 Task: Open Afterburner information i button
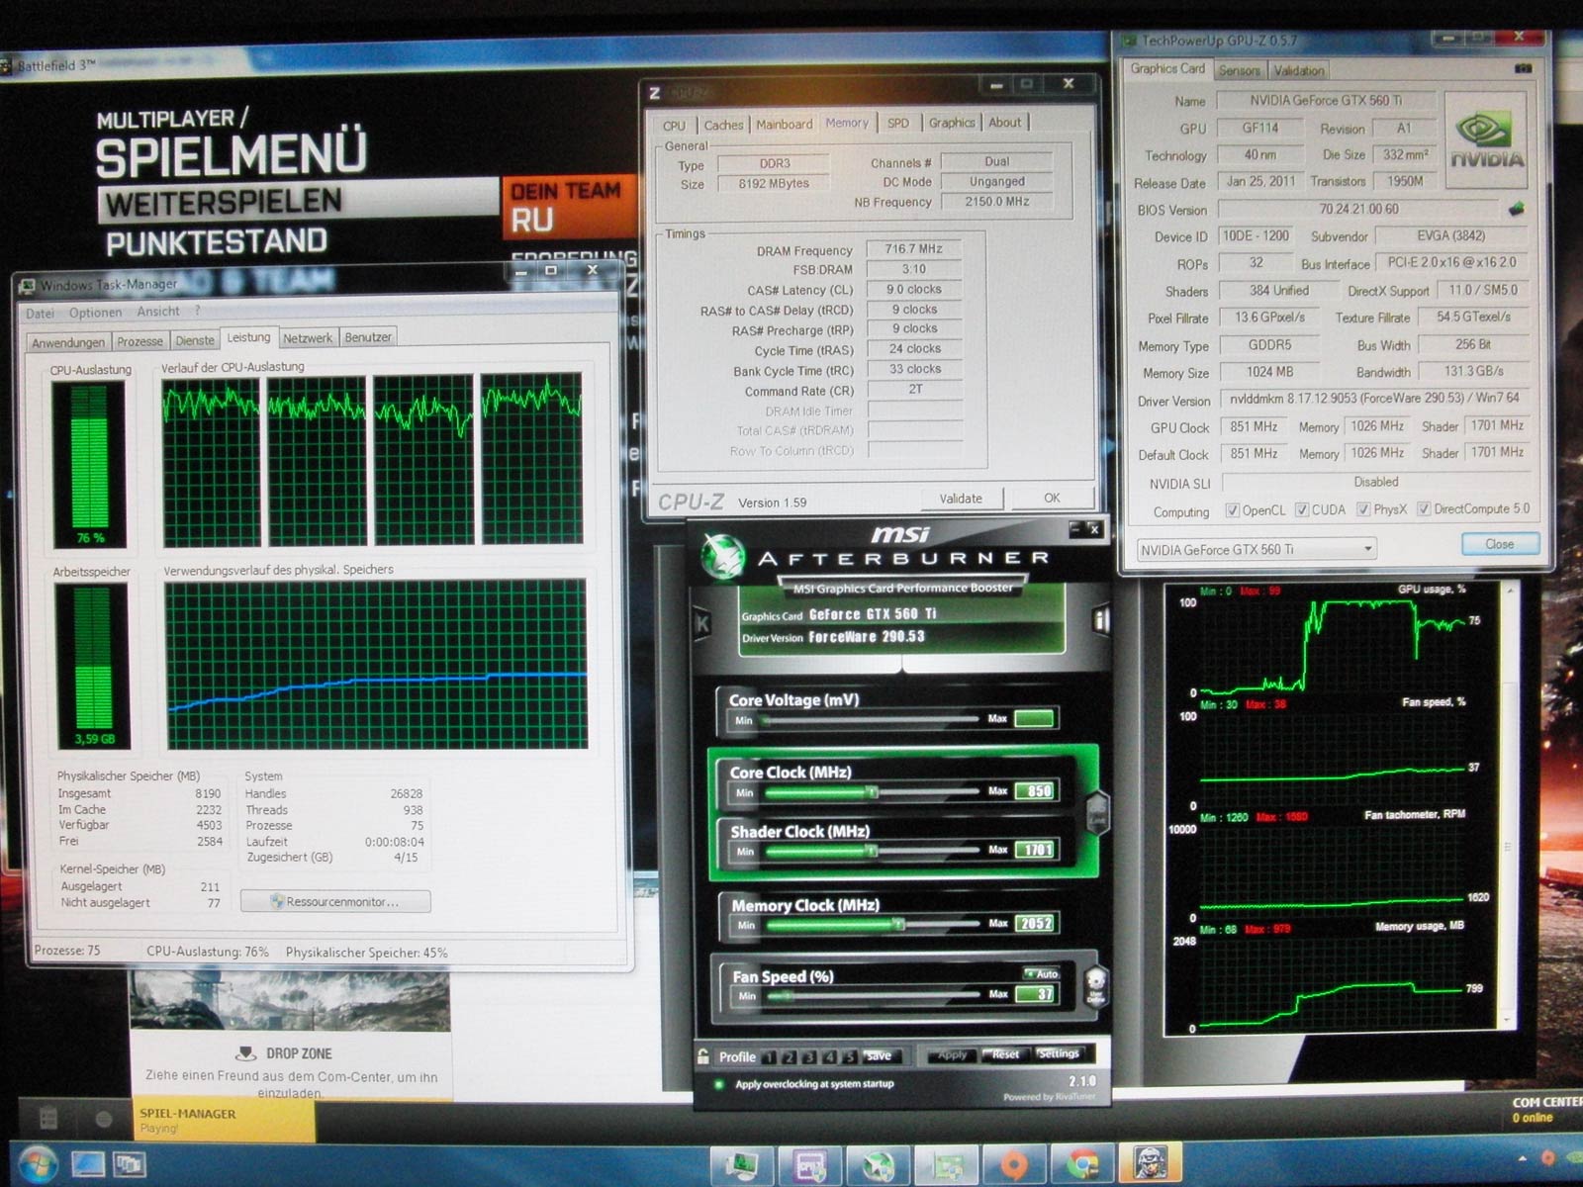(1100, 620)
